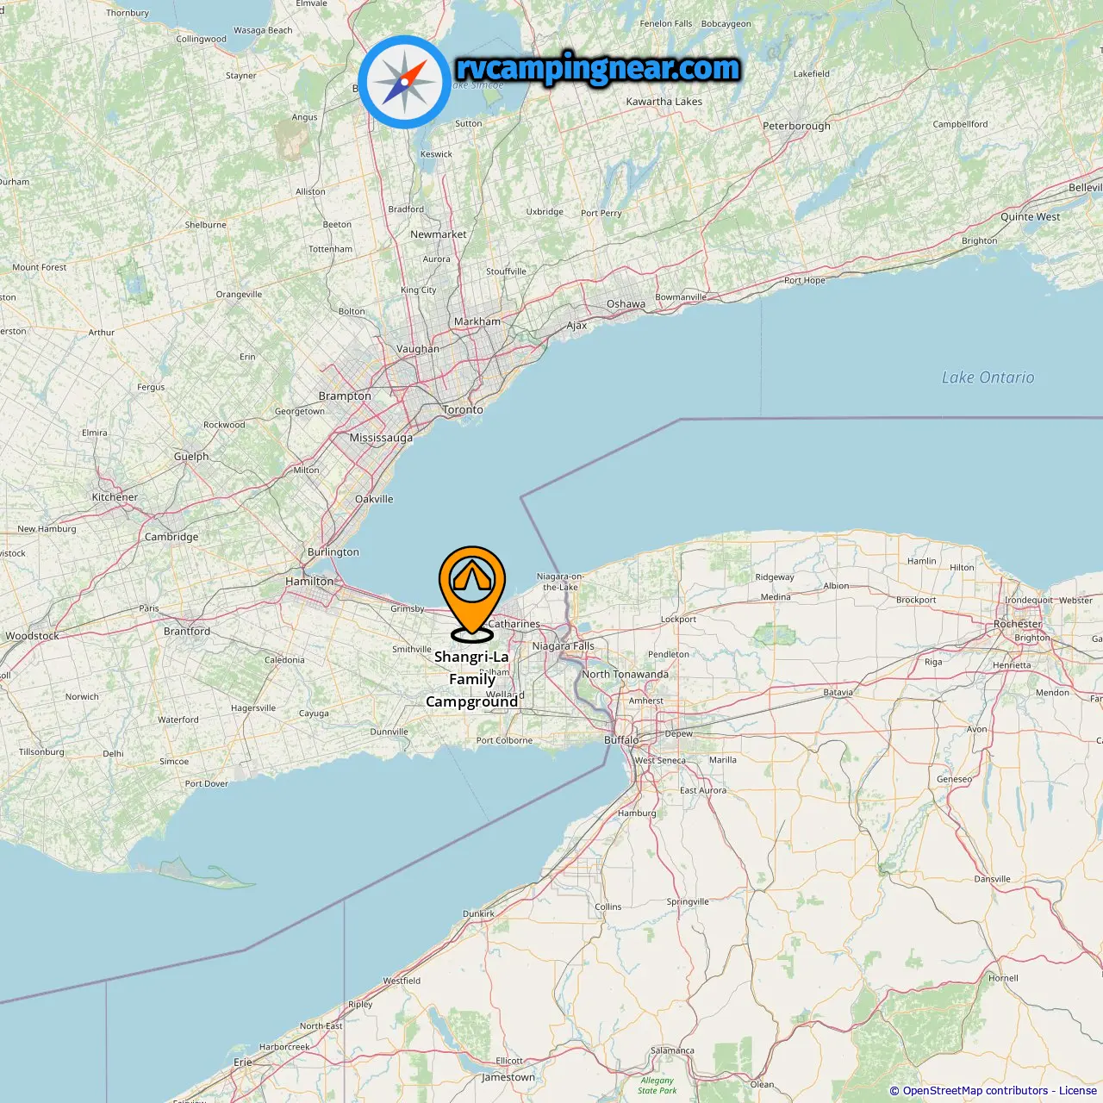Click the Rochester city label
This screenshot has width=1103, height=1103.
point(1018,624)
